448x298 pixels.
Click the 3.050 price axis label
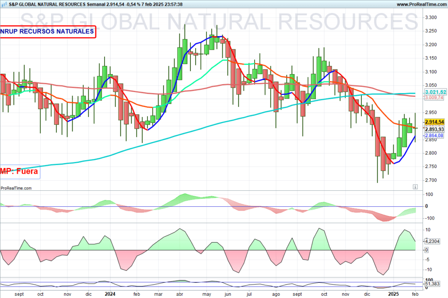pos(431,85)
